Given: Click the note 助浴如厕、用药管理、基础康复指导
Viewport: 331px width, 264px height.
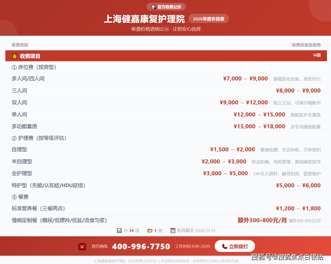Looking at the screenshot, I should (x=286, y=162).
